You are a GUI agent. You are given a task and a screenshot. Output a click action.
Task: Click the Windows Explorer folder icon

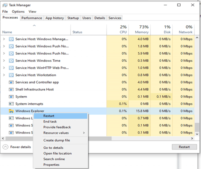[11, 111]
